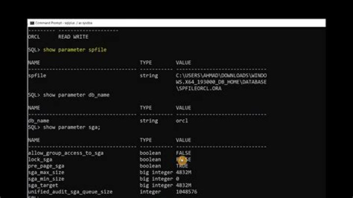Click the Command Prompt sqlplus title text
The height and width of the screenshot is (198, 353).
(x=64, y=23)
